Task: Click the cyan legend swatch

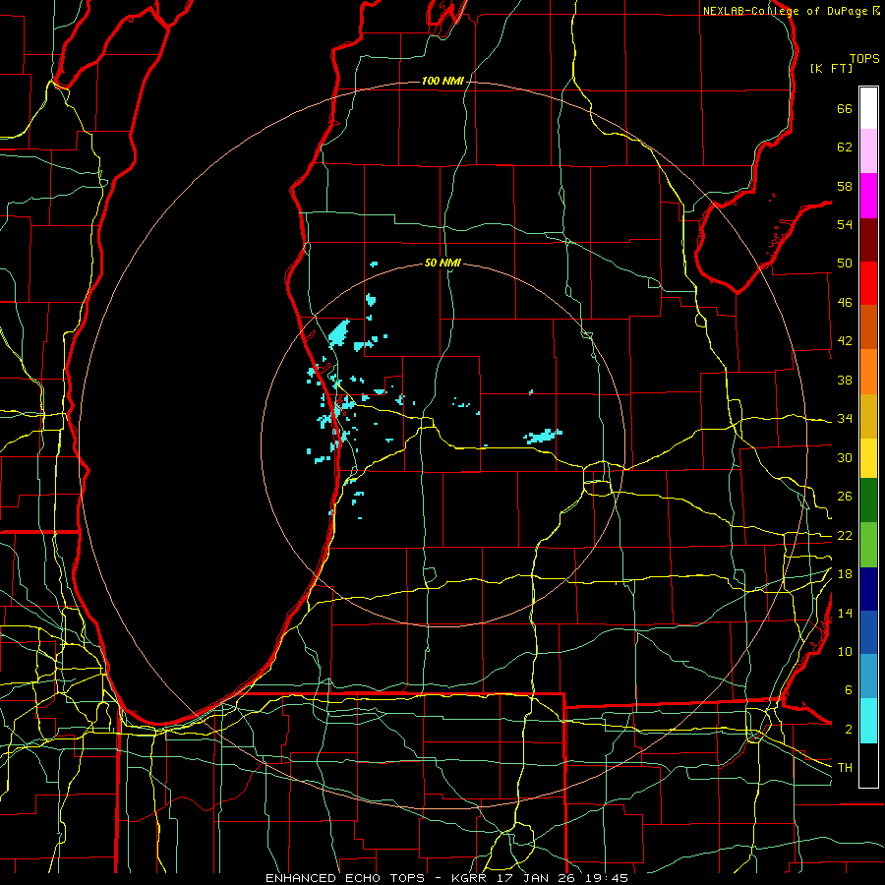Action: (868, 721)
